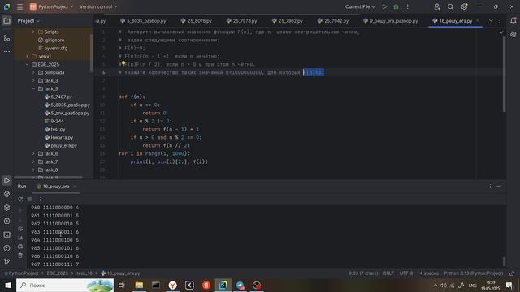The image size is (520, 292).
Task: Open Search Everywhere magnifier
Action: (x=450, y=6)
